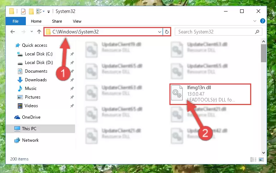276x173 pixels.
Task: Open Downloads in the sidebar
Action: click(x=36, y=80)
